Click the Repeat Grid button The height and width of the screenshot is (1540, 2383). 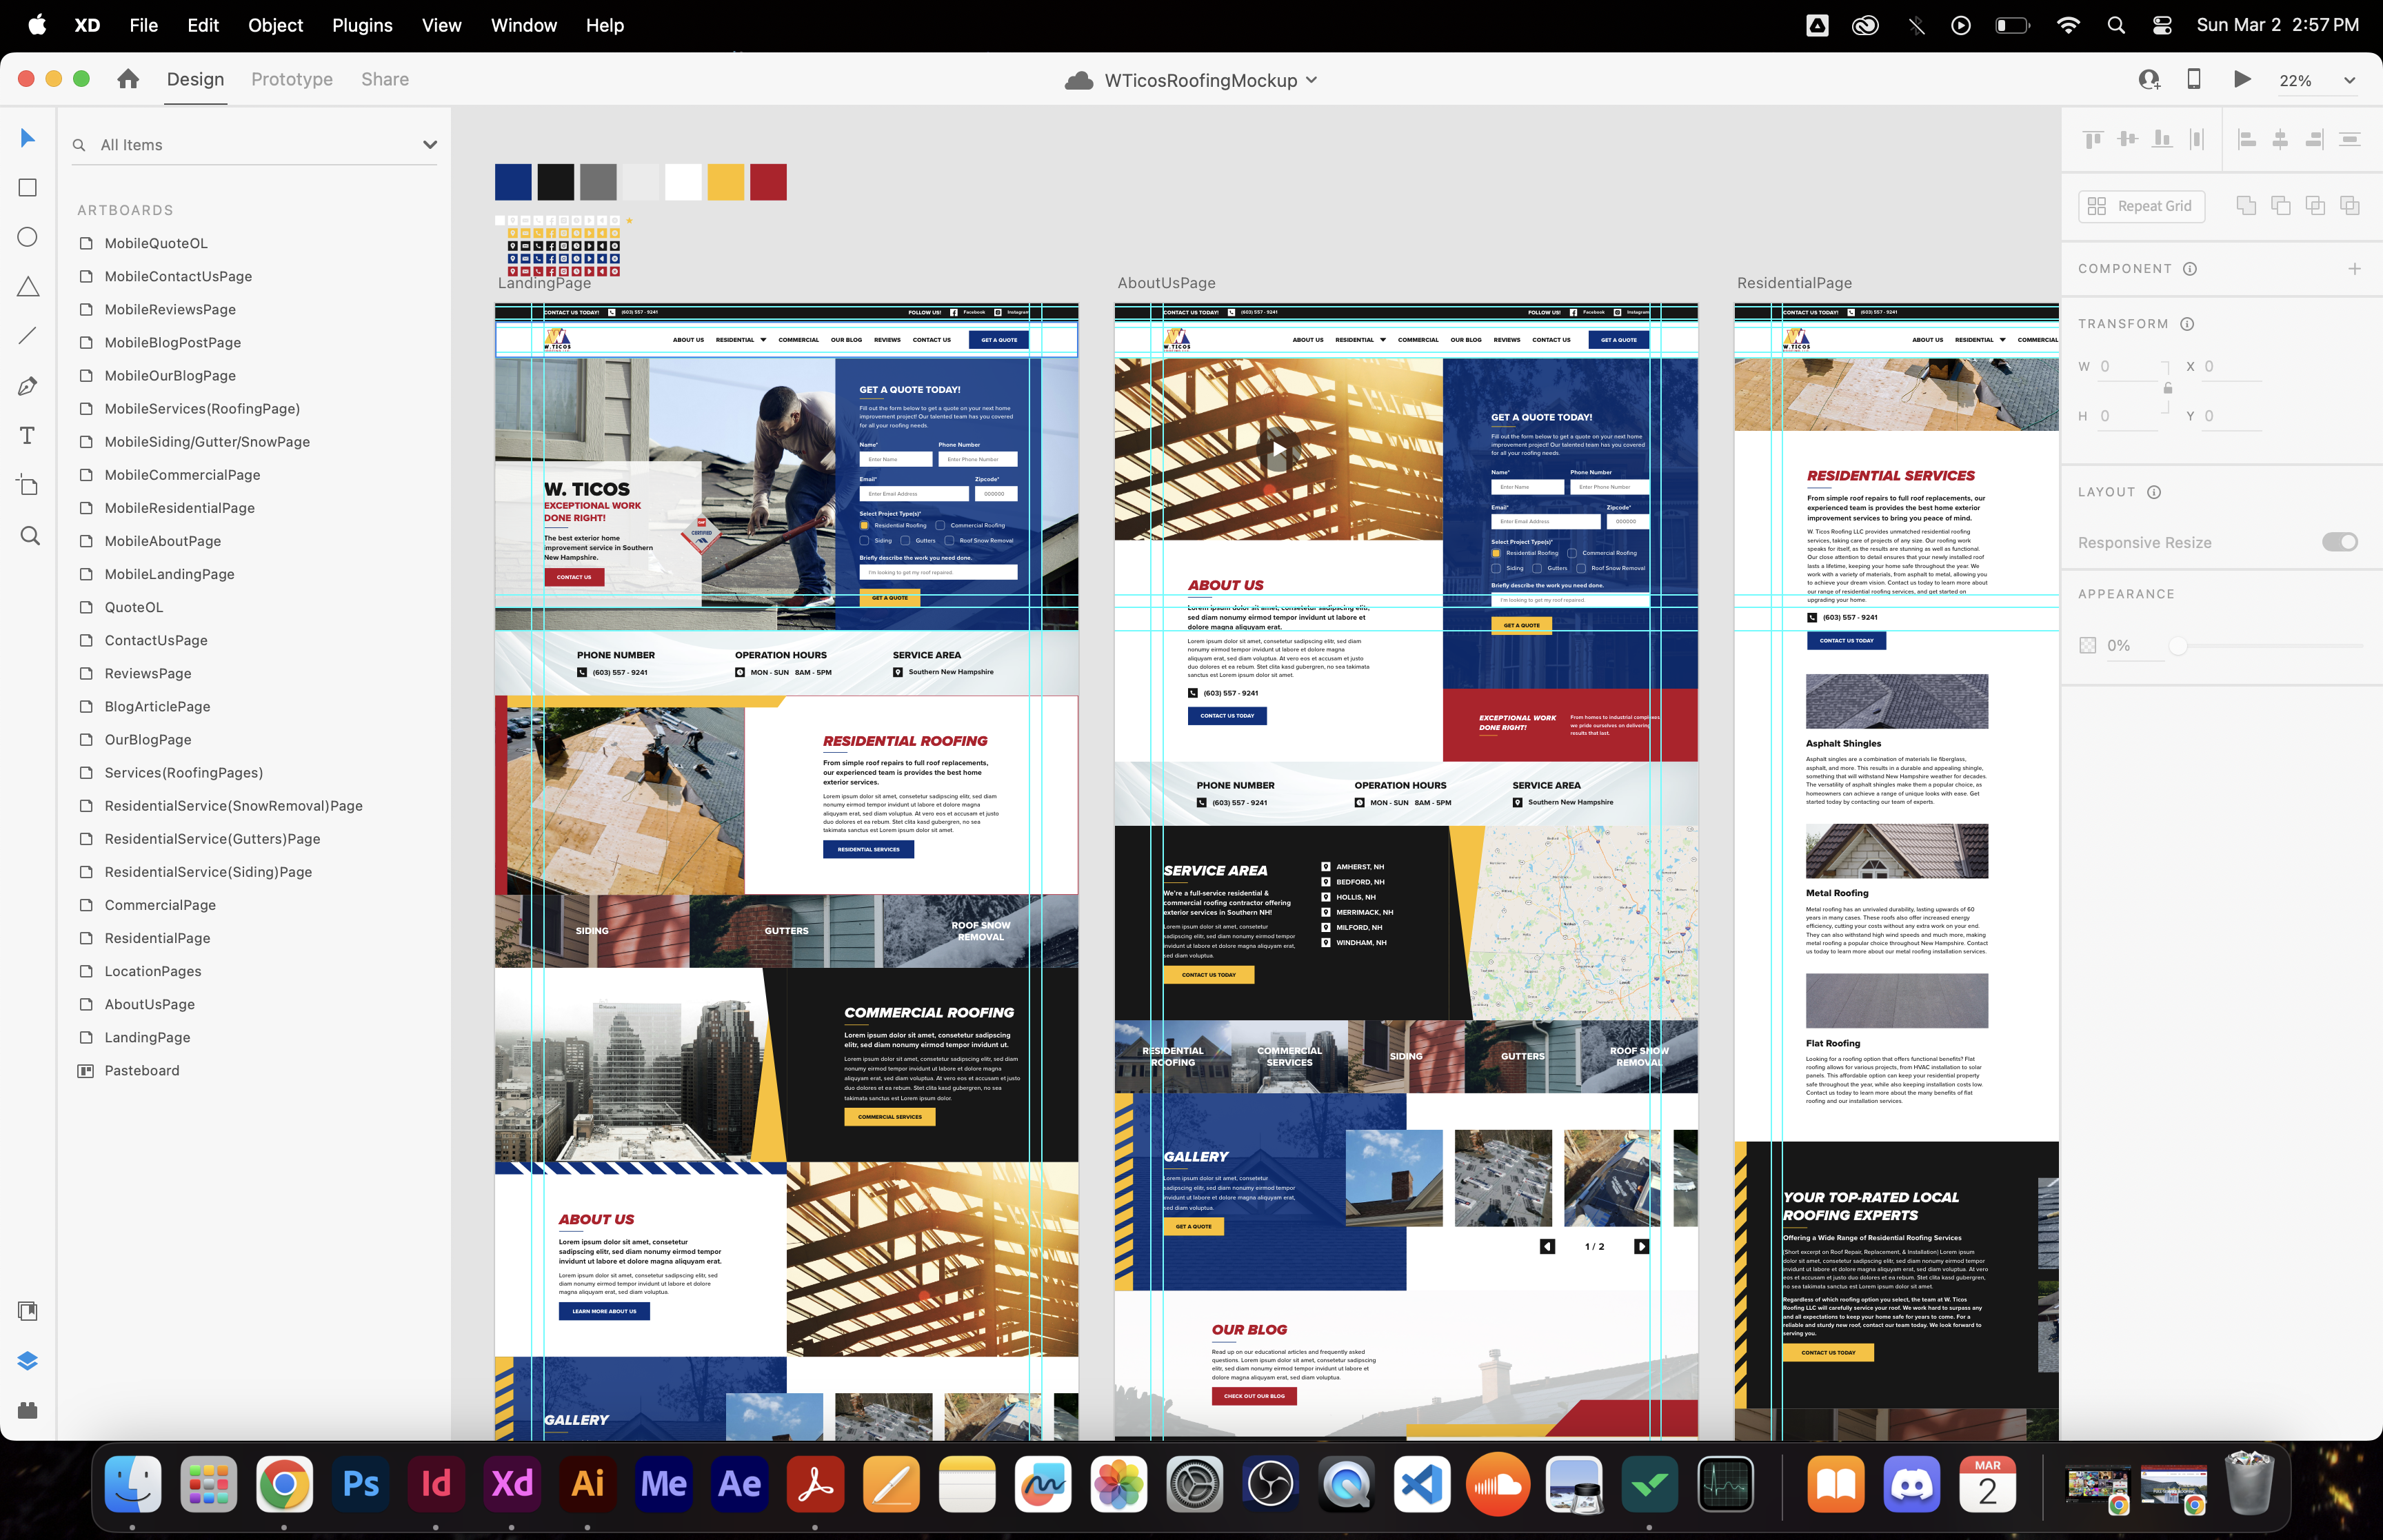[x=2141, y=206]
